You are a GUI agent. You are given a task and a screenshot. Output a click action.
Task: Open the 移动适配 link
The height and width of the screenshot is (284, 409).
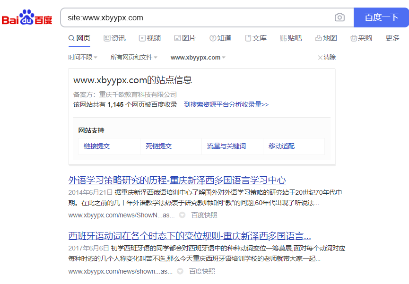coord(281,146)
